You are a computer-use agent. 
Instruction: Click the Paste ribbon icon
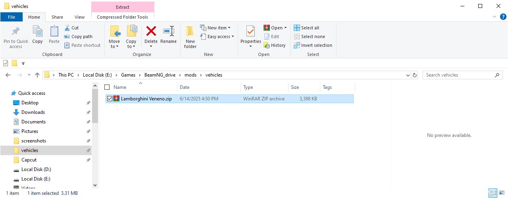tap(54, 31)
